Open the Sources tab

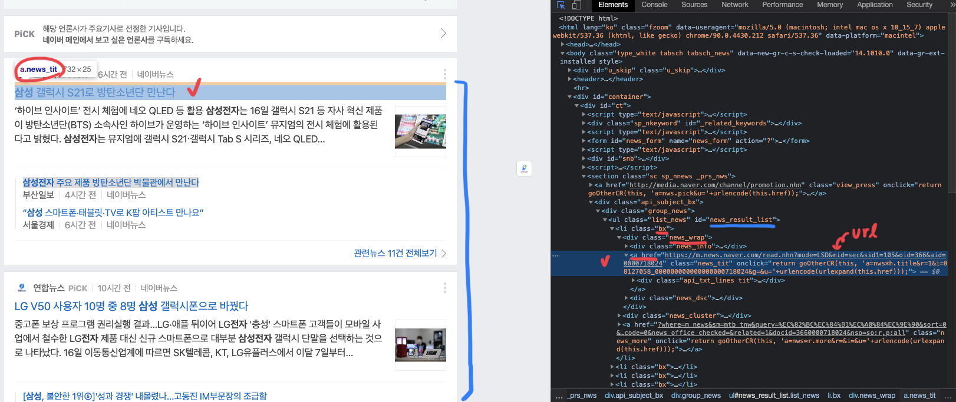694,5
